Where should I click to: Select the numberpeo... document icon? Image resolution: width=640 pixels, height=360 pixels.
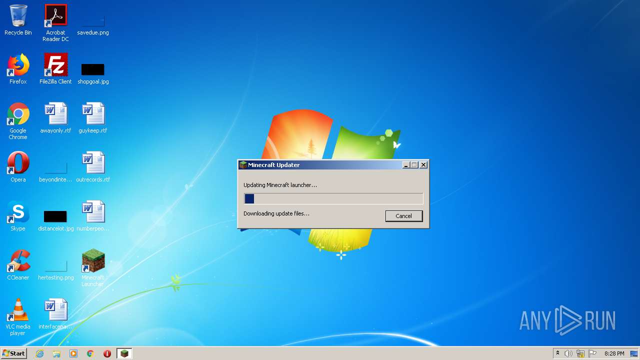click(93, 216)
